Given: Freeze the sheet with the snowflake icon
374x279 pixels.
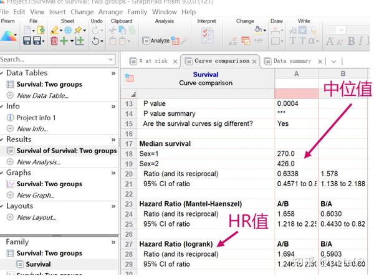Looking at the screenshot, I should coord(68,31).
